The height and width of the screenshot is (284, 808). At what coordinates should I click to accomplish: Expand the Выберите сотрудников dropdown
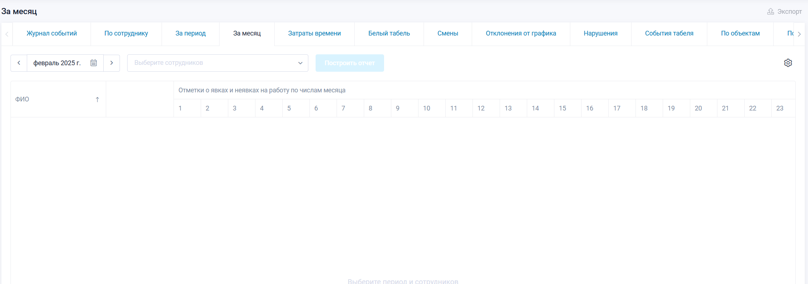pyautogui.click(x=300, y=63)
